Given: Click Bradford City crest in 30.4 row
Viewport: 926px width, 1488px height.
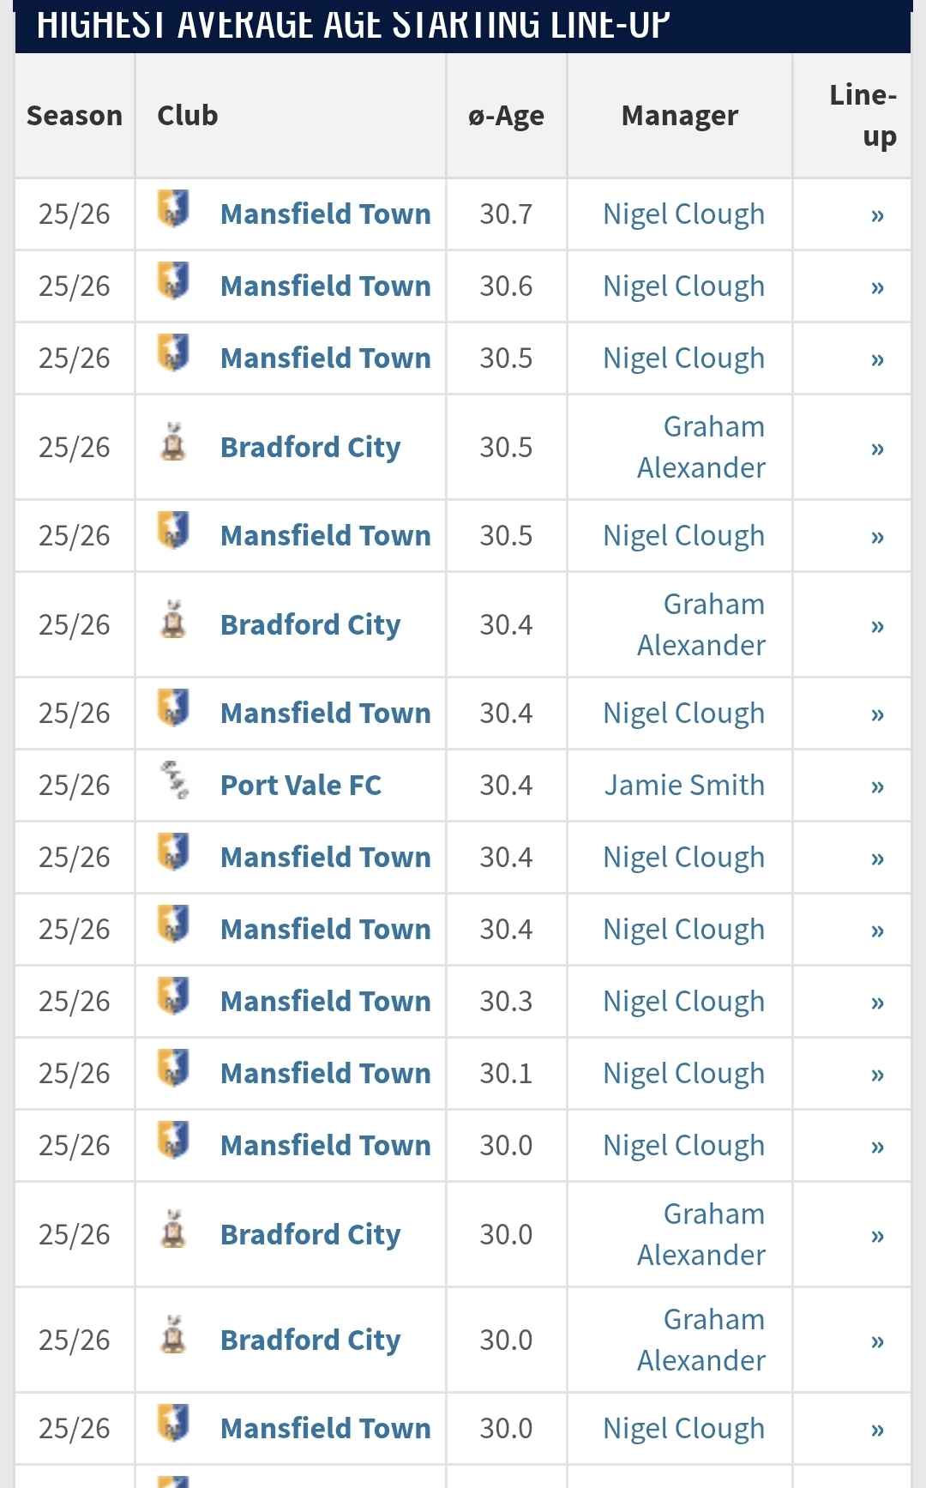Looking at the screenshot, I should (x=173, y=619).
